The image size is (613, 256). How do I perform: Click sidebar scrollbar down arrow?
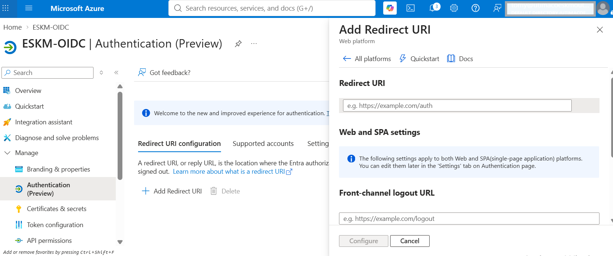click(x=120, y=242)
